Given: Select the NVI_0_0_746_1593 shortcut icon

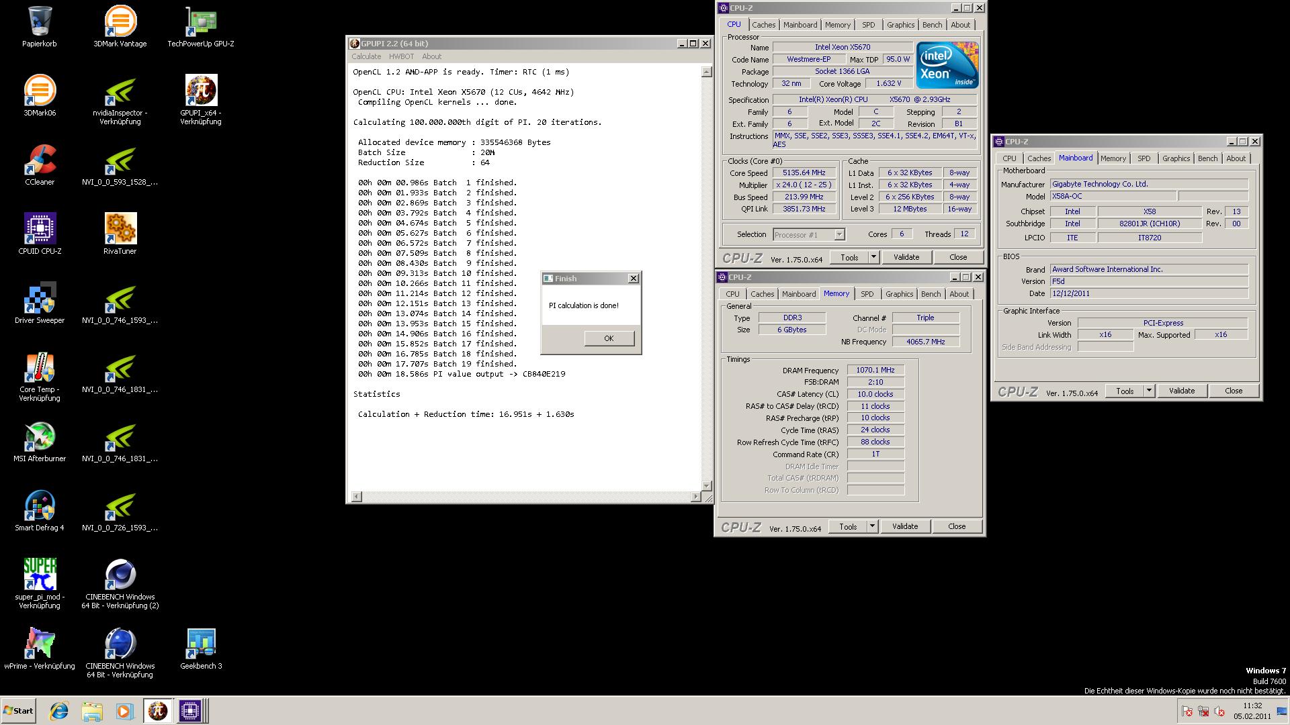Looking at the screenshot, I should pos(120,303).
